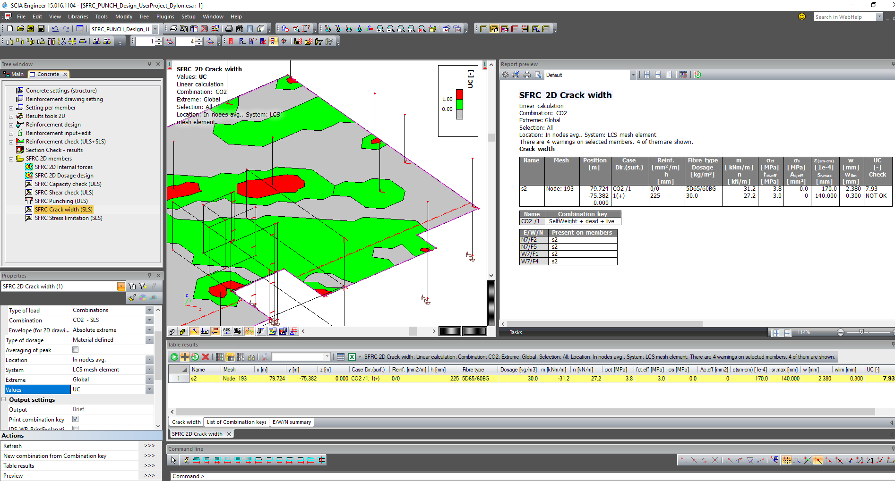Click the paintbrush icon in Properties panel
Screen dimensions: 895x481
click(x=132, y=297)
